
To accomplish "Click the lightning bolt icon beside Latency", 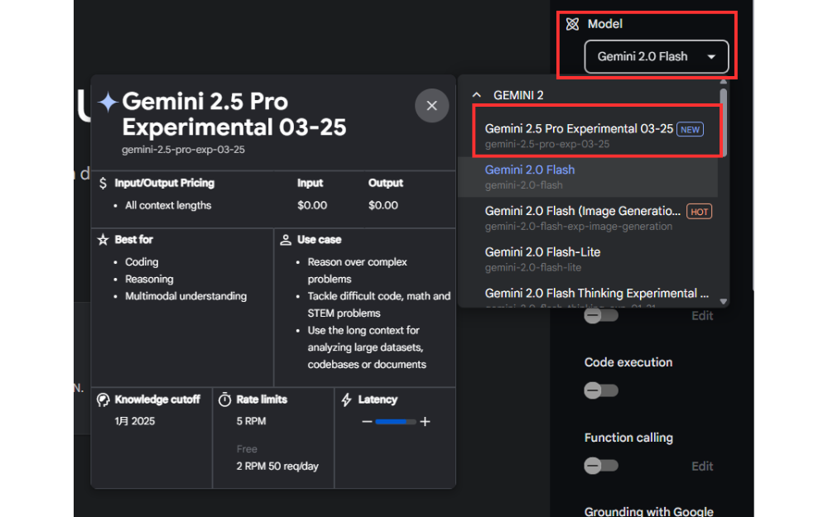I will pyautogui.click(x=345, y=400).
